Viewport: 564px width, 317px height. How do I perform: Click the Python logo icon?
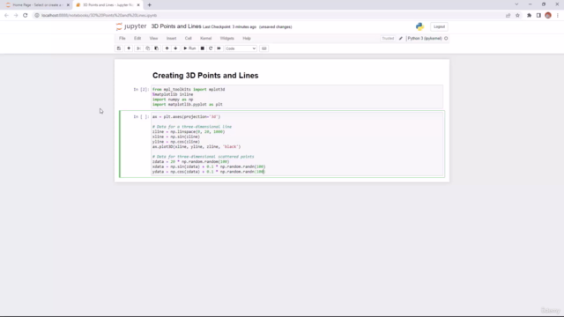419,26
